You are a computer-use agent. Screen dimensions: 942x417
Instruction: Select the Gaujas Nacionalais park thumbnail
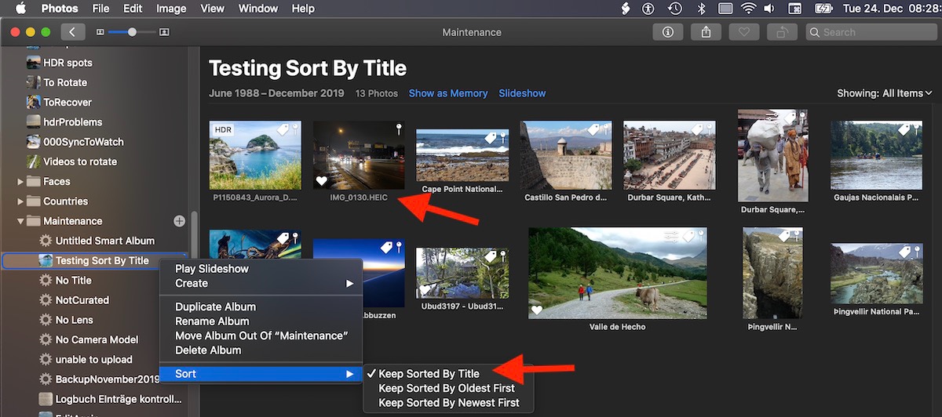pyautogui.click(x=876, y=155)
